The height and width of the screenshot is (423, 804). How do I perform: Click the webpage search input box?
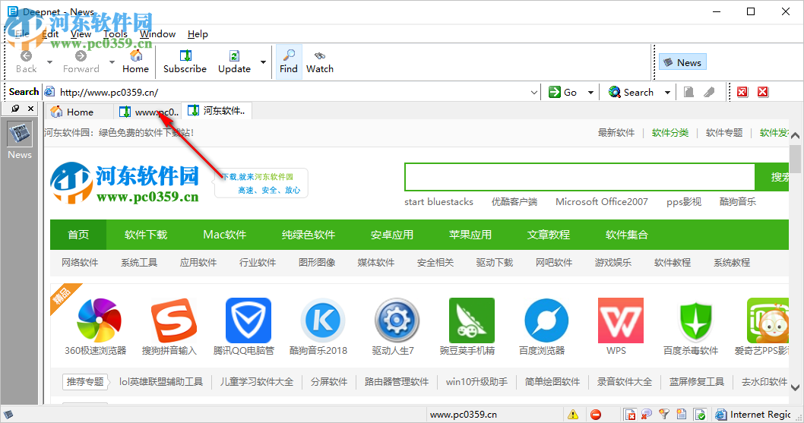click(580, 177)
